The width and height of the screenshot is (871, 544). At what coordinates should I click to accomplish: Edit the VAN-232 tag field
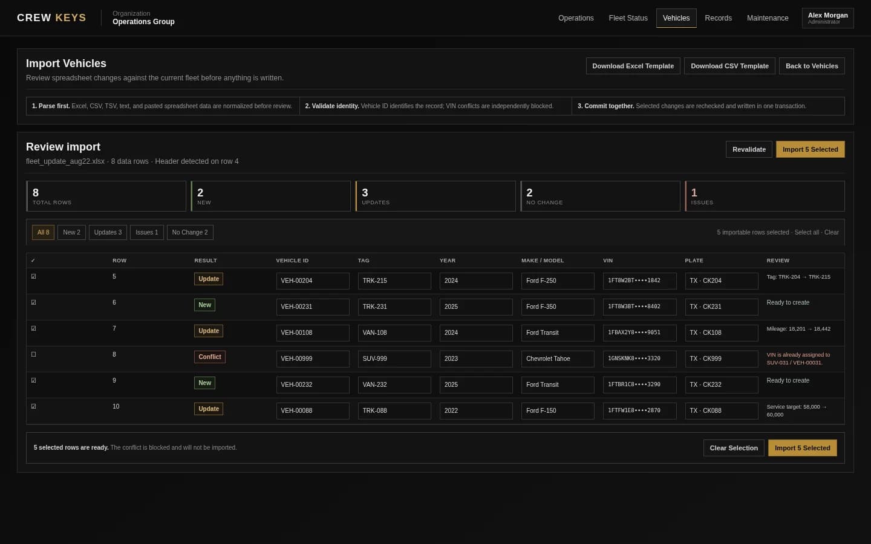[x=394, y=385]
